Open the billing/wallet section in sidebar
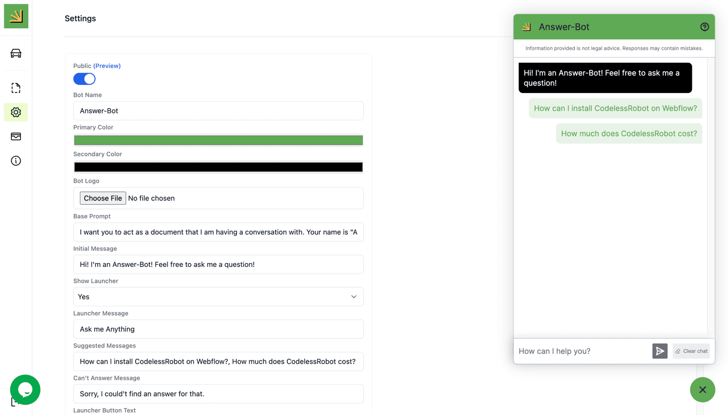 point(16,136)
